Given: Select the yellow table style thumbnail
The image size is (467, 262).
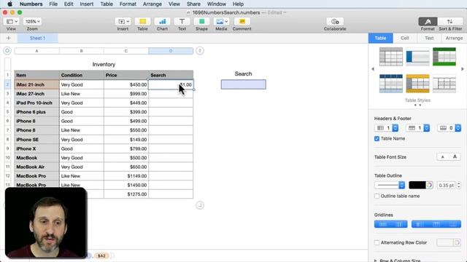Looking at the screenshot, I should pyautogui.click(x=417, y=84).
